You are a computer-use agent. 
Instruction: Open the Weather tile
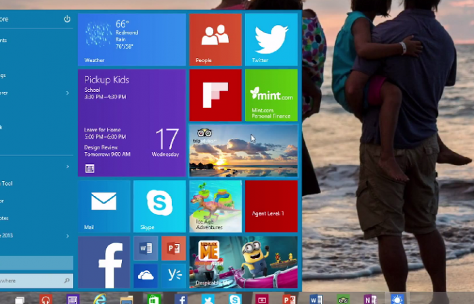[x=132, y=39]
